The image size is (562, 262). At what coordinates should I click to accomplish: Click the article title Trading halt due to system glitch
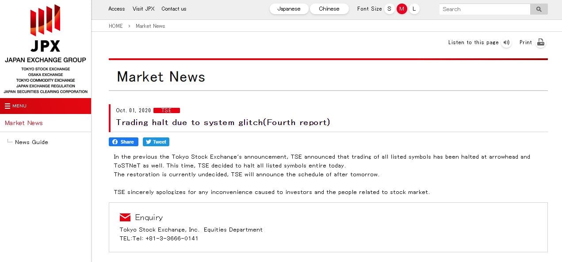click(223, 122)
